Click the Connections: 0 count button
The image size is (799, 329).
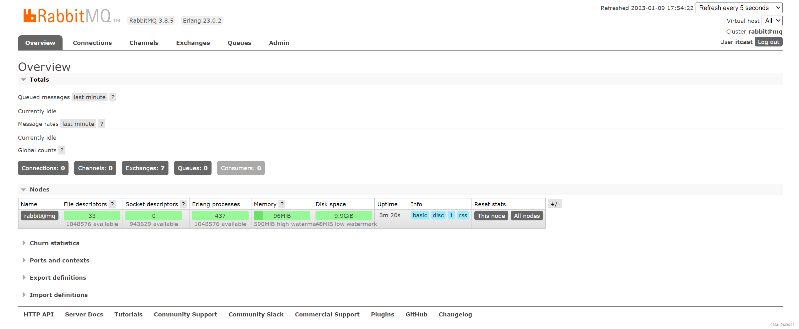(43, 168)
